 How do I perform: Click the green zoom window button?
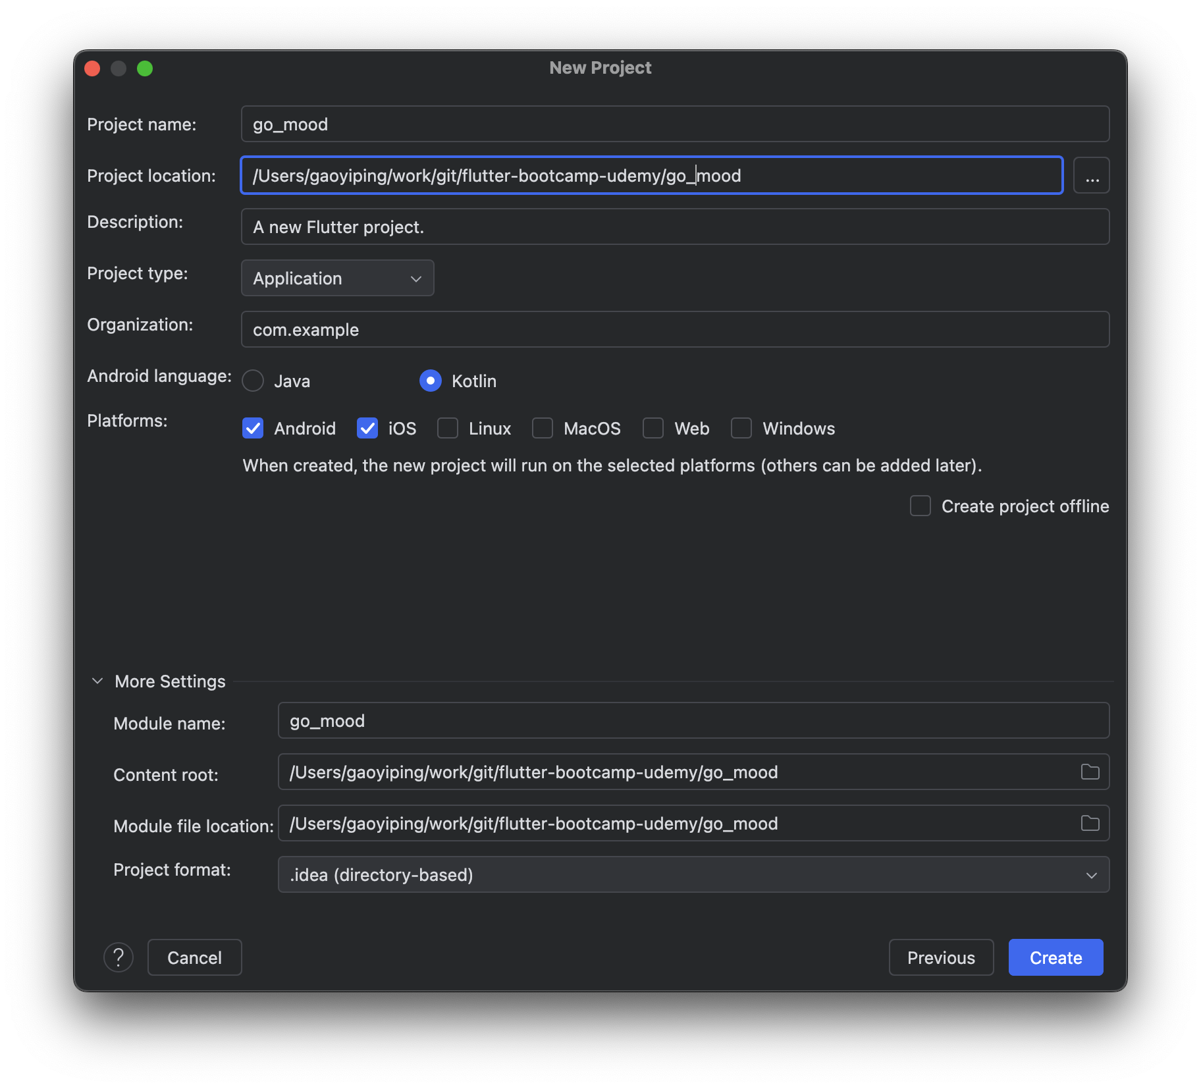[145, 68]
